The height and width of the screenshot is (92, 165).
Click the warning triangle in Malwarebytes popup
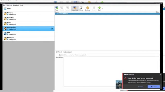[x=125, y=78]
